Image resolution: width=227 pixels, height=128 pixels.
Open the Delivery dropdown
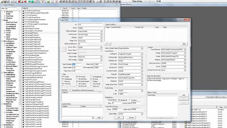coord(101,38)
